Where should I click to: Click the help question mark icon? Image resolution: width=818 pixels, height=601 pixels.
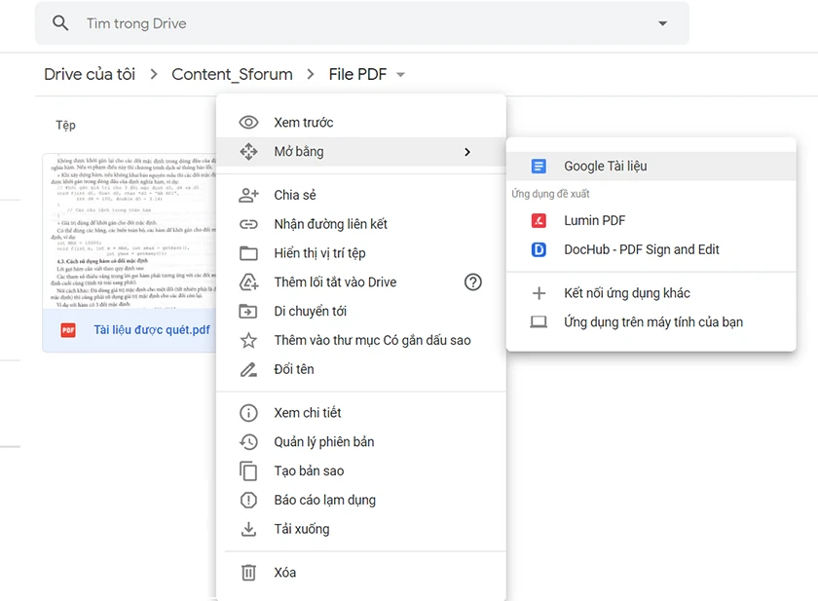click(x=472, y=282)
